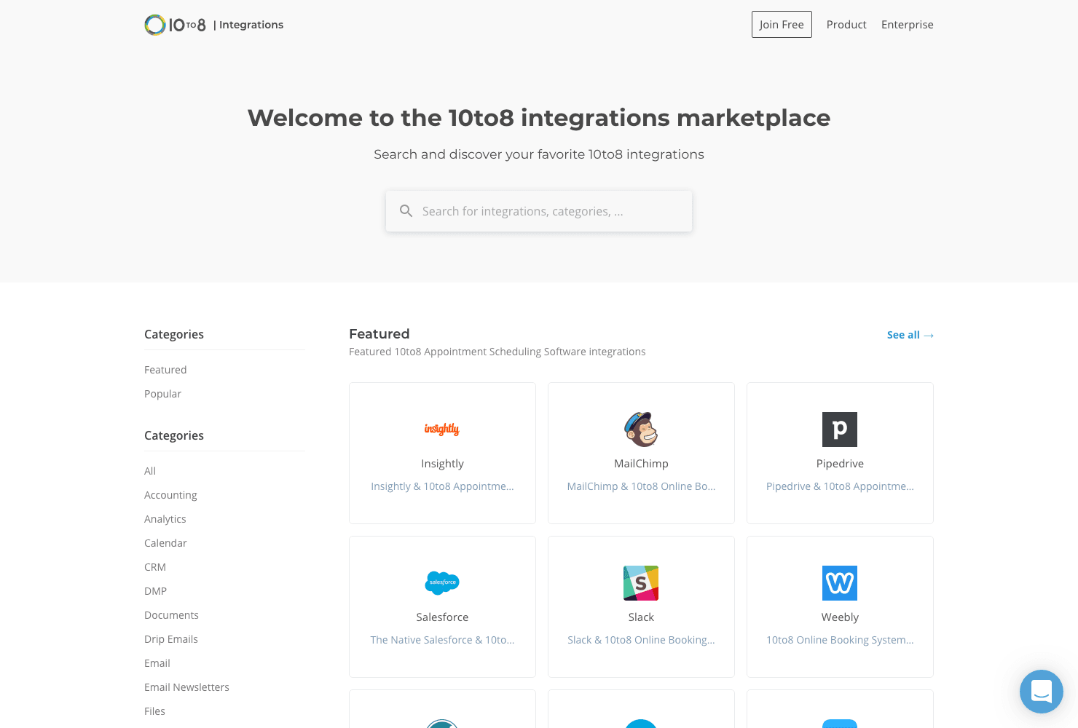Click the Pipedrive logo icon

click(840, 430)
